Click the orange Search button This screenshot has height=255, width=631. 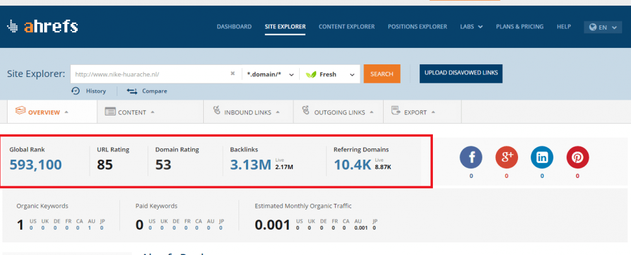tap(382, 74)
